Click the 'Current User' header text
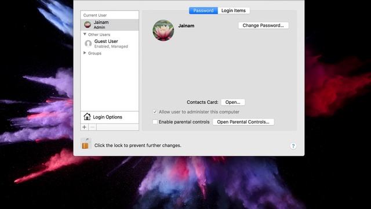371x209 pixels. tap(95, 15)
